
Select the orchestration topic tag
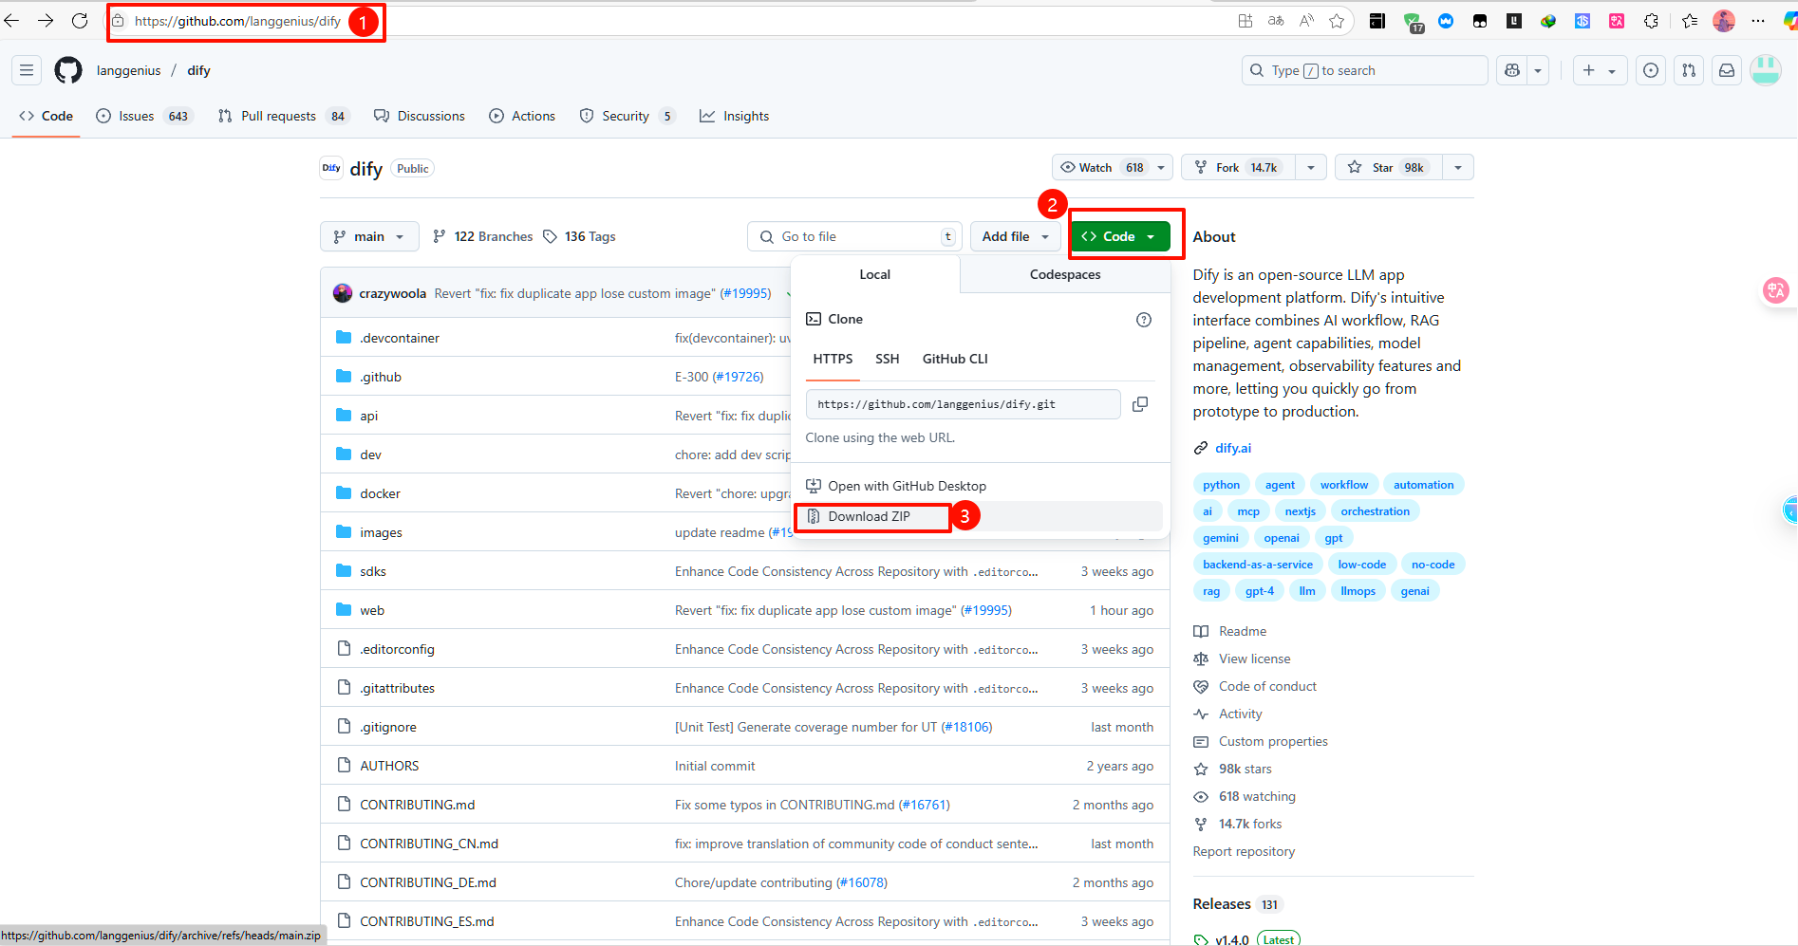tap(1375, 511)
